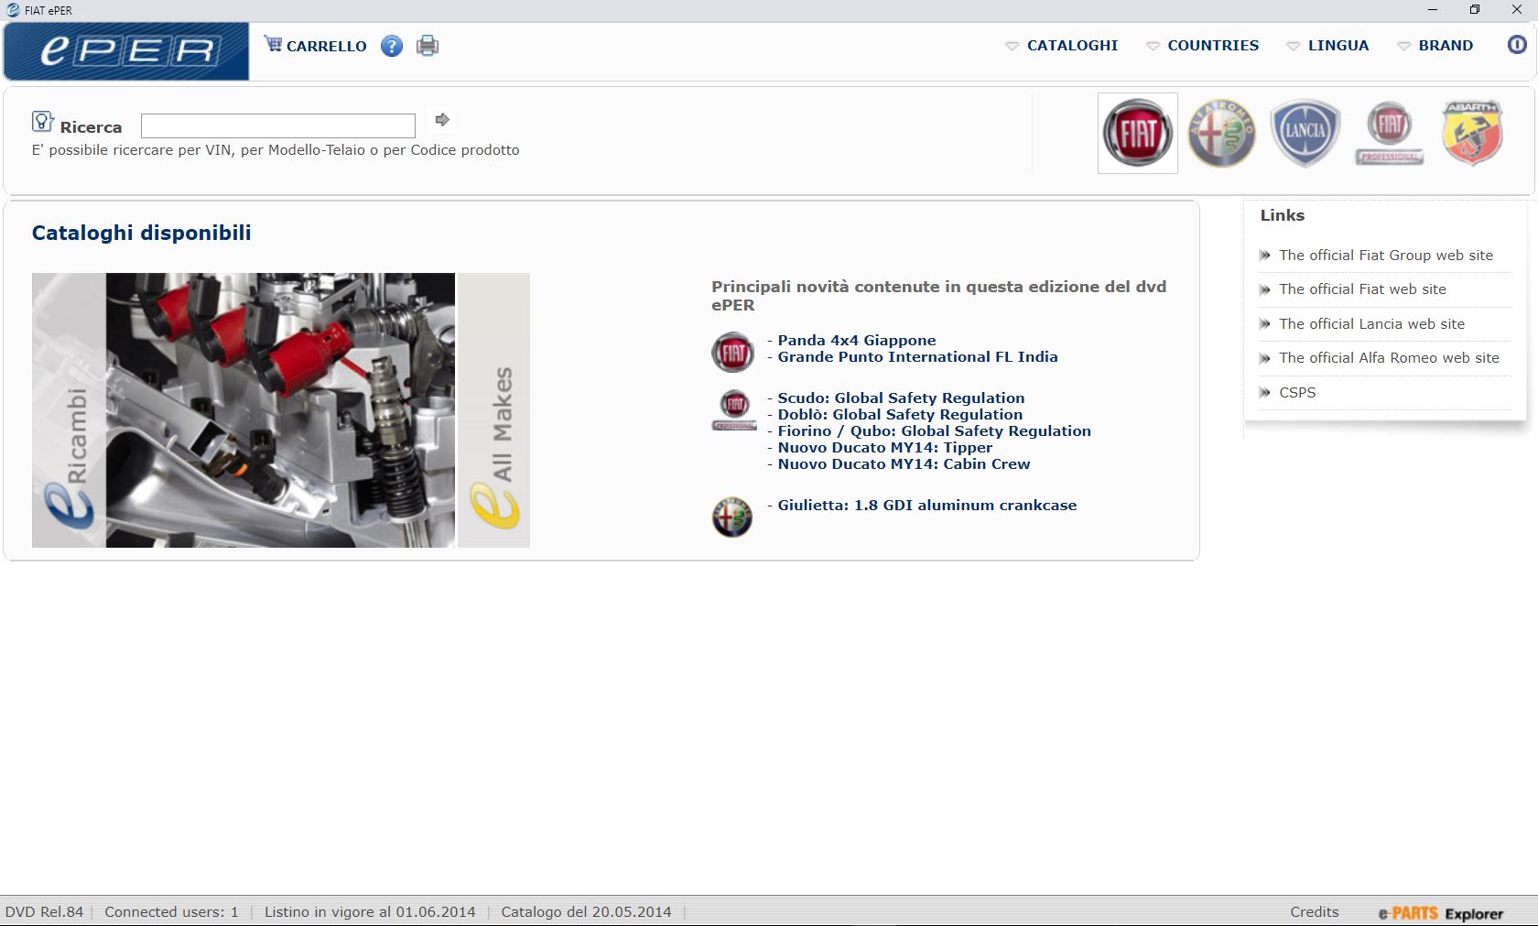Focus the Ricerca search input field
The image size is (1538, 926).
click(x=278, y=125)
